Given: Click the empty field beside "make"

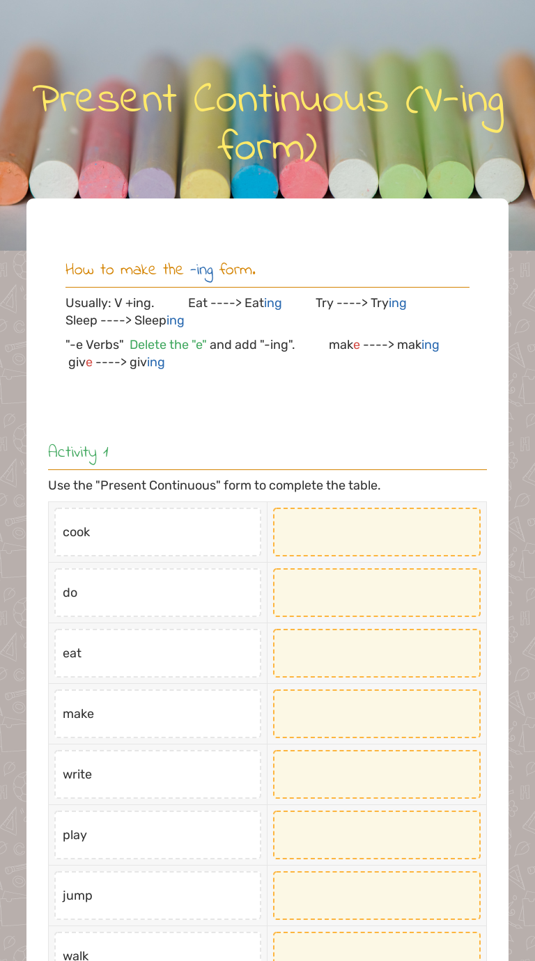Looking at the screenshot, I should click(376, 714).
